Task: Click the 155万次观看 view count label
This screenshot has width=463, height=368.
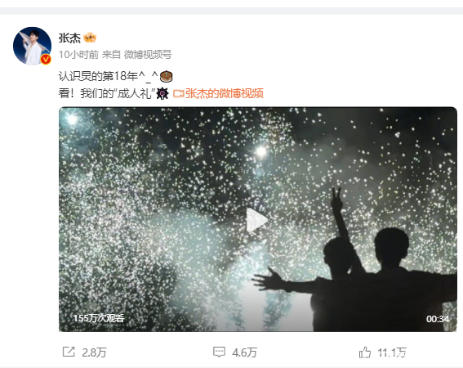Action: click(99, 318)
